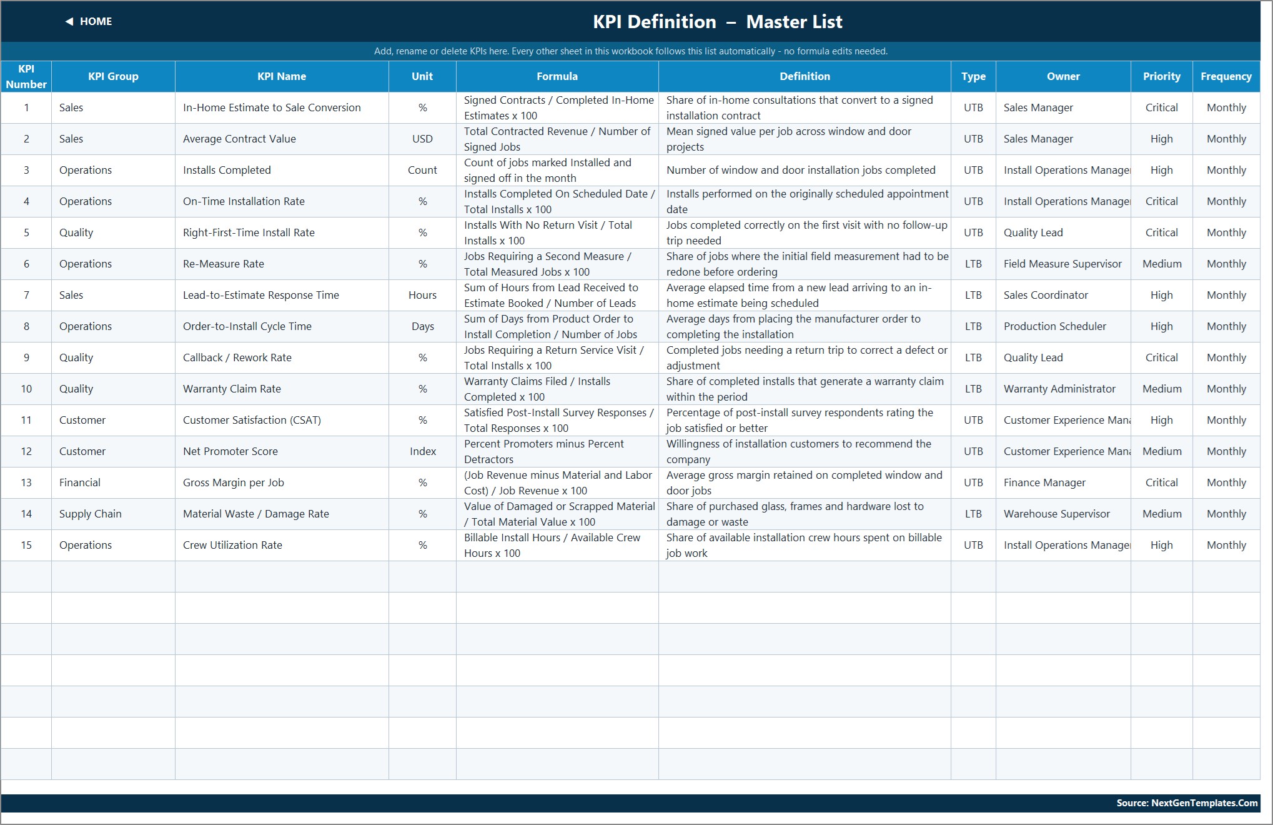This screenshot has width=1273, height=825.
Task: Select the 'Warehouse Supervisor' owner cell
Action: (x=1063, y=514)
